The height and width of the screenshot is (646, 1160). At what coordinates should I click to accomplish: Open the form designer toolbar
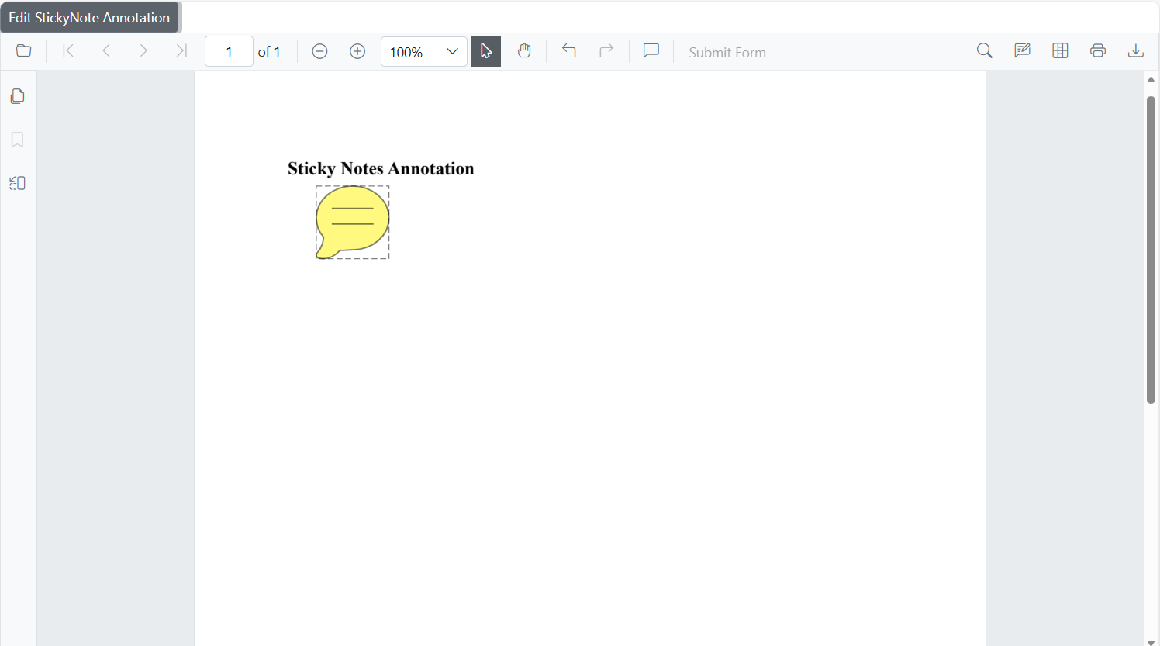pyautogui.click(x=1060, y=51)
